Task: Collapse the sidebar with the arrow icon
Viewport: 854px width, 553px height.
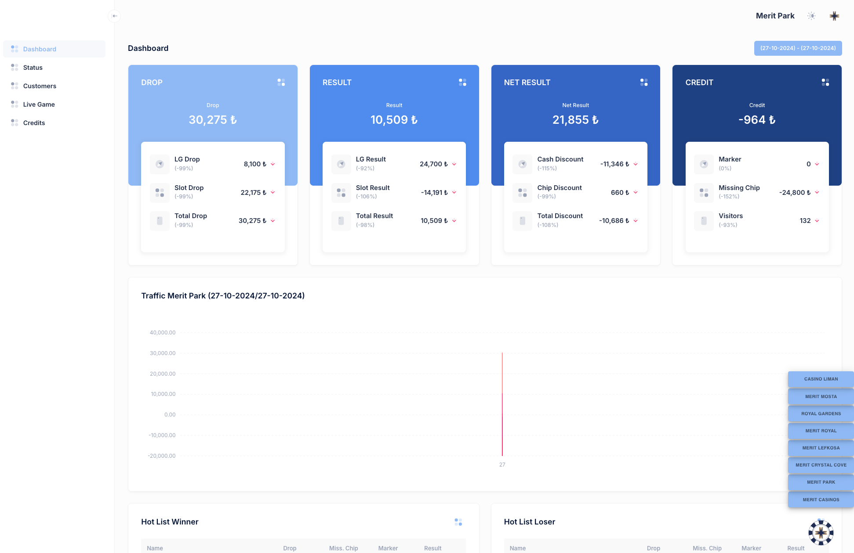Action: [115, 16]
